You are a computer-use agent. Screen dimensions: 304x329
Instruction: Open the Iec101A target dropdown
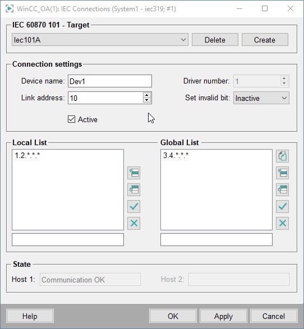point(100,40)
